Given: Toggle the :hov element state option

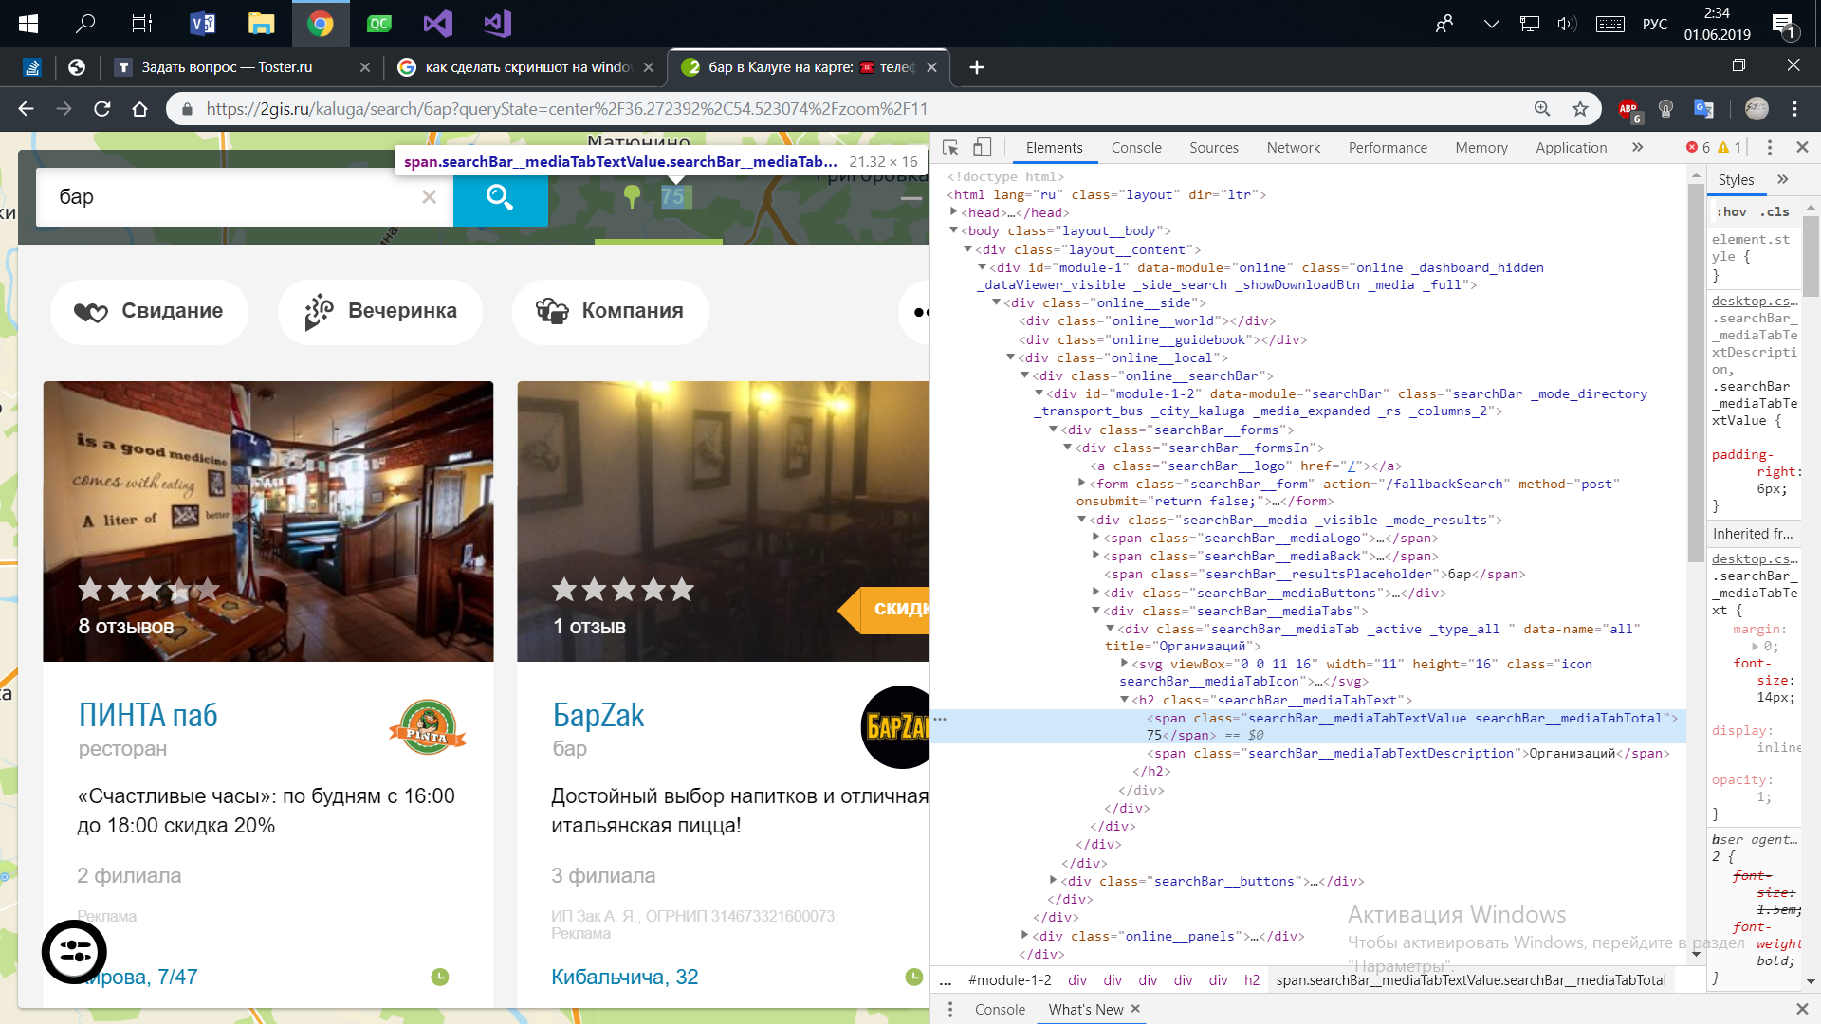Looking at the screenshot, I should tap(1733, 211).
